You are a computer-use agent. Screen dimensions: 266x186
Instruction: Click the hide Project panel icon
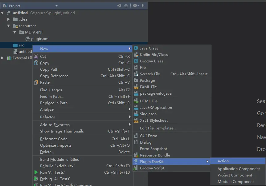pos(144,6)
